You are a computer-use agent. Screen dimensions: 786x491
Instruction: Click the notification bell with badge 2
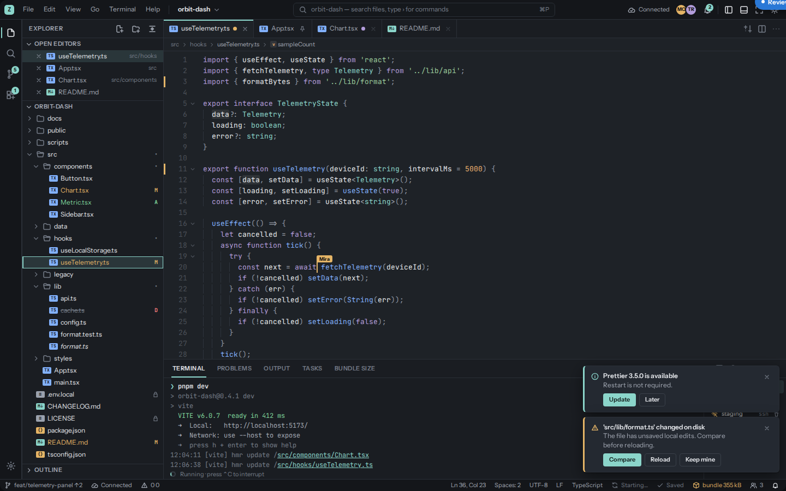708,9
